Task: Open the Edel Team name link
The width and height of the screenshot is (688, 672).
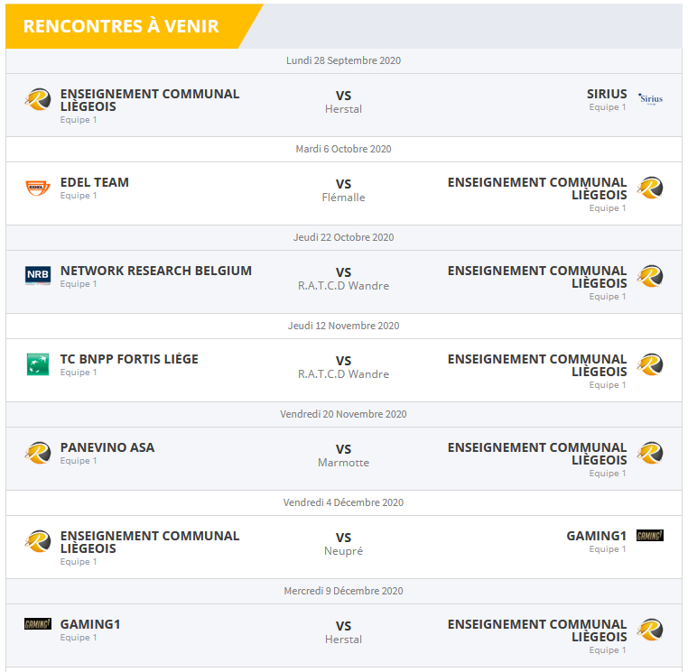Action: click(x=95, y=182)
